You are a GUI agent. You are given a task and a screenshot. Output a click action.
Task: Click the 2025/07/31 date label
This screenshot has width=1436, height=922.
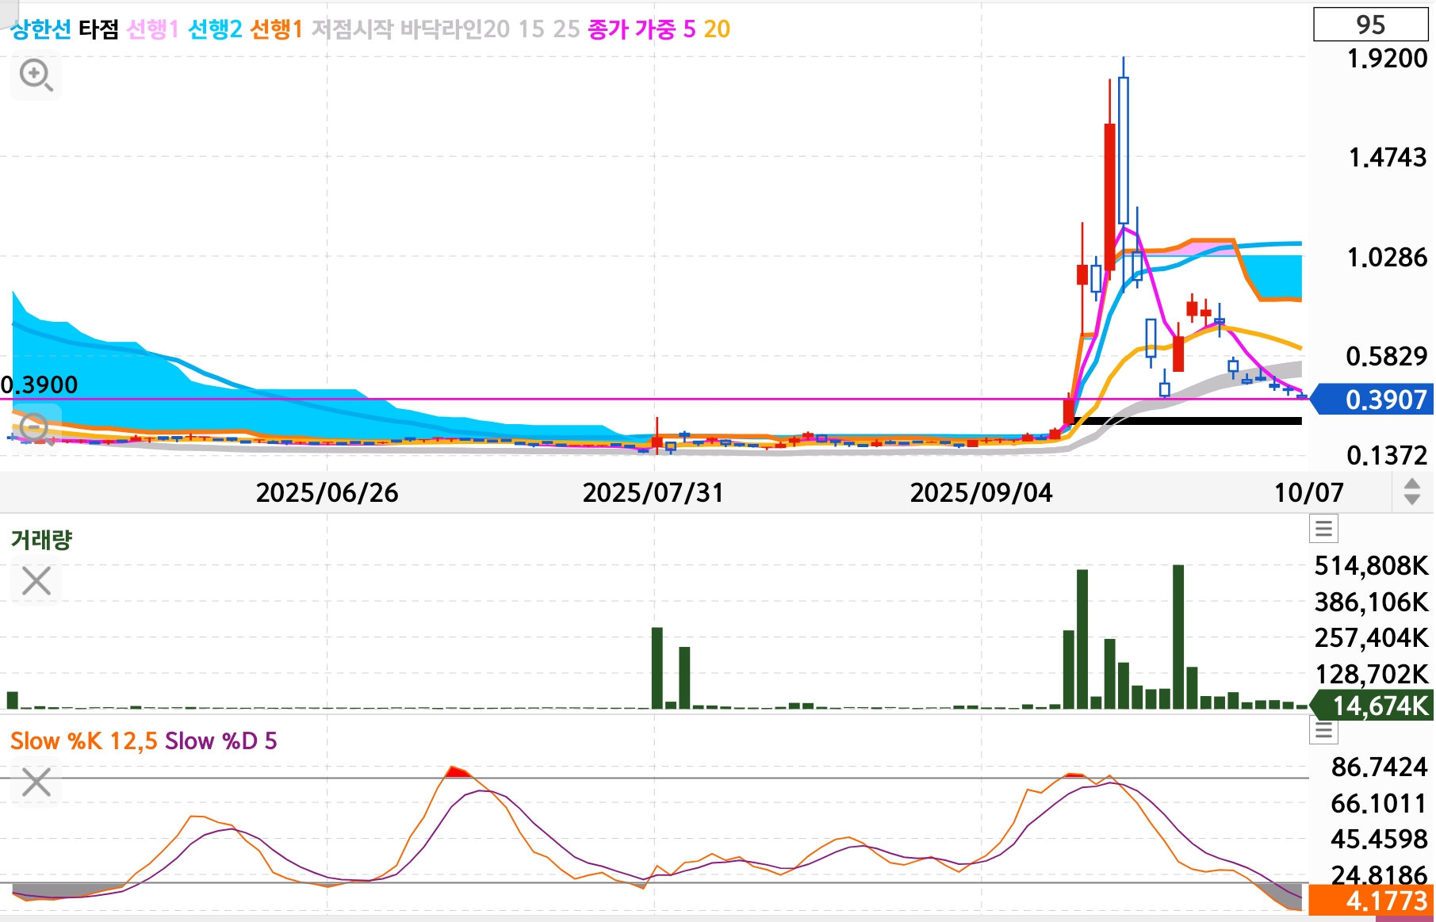(653, 492)
